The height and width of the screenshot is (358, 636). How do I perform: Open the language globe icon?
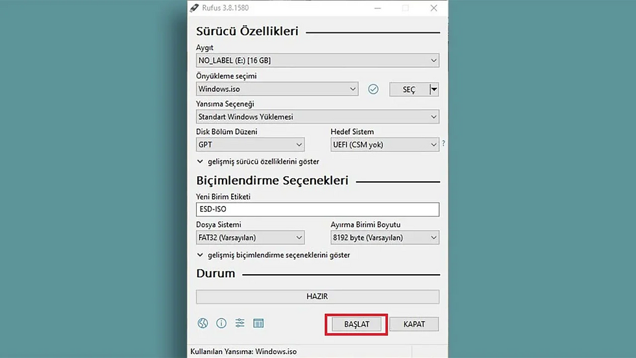(x=202, y=323)
